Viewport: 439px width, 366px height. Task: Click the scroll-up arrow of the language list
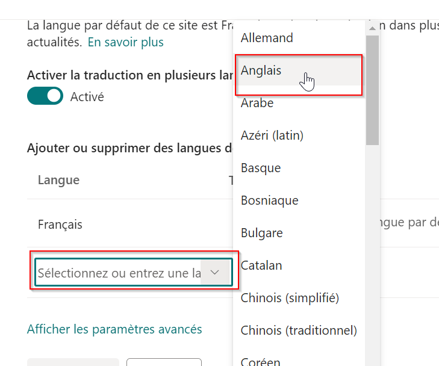click(372, 28)
